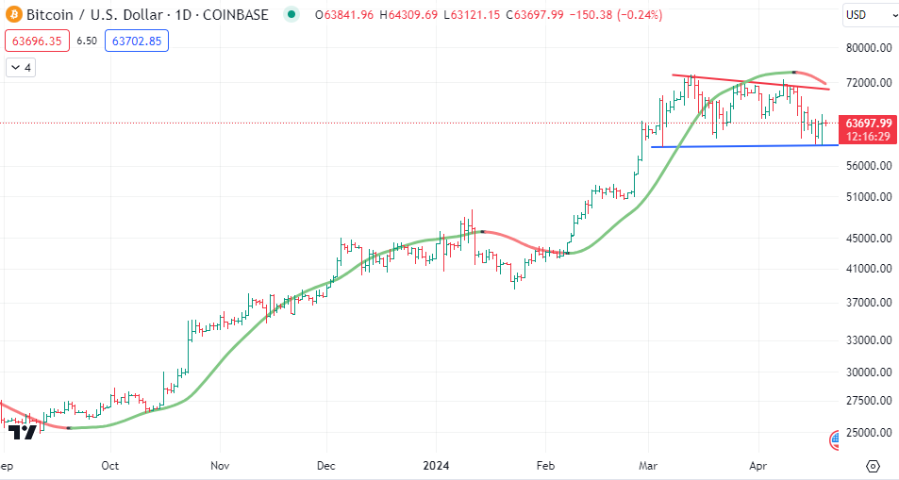Click the red sell price 63696.35 button

tap(34, 41)
